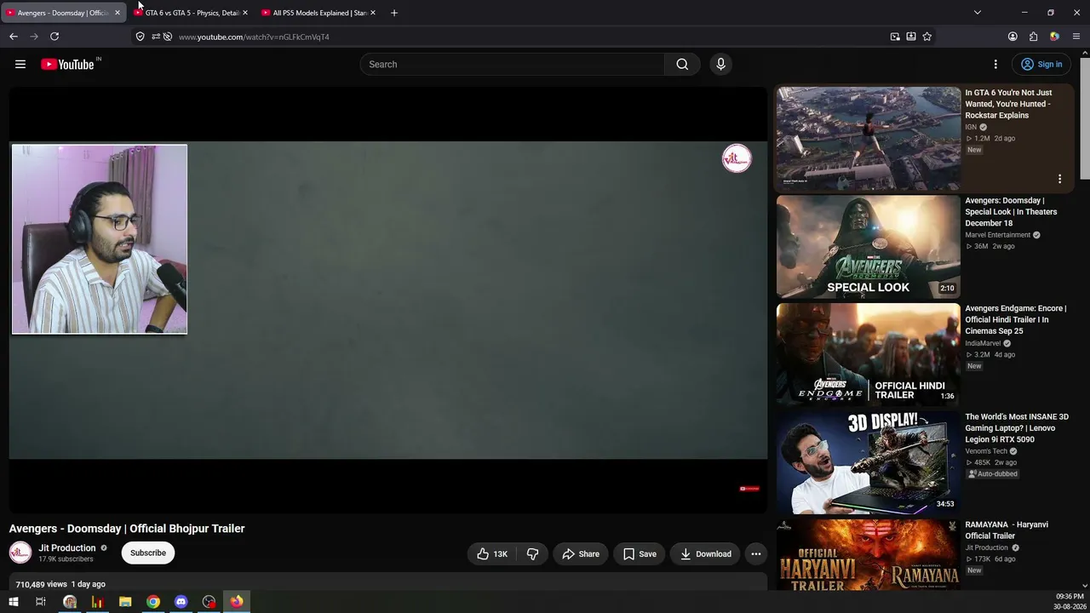This screenshot has width=1090, height=613.
Task: Open the Avengers Doomsday Special Look thumbnail
Action: click(868, 246)
